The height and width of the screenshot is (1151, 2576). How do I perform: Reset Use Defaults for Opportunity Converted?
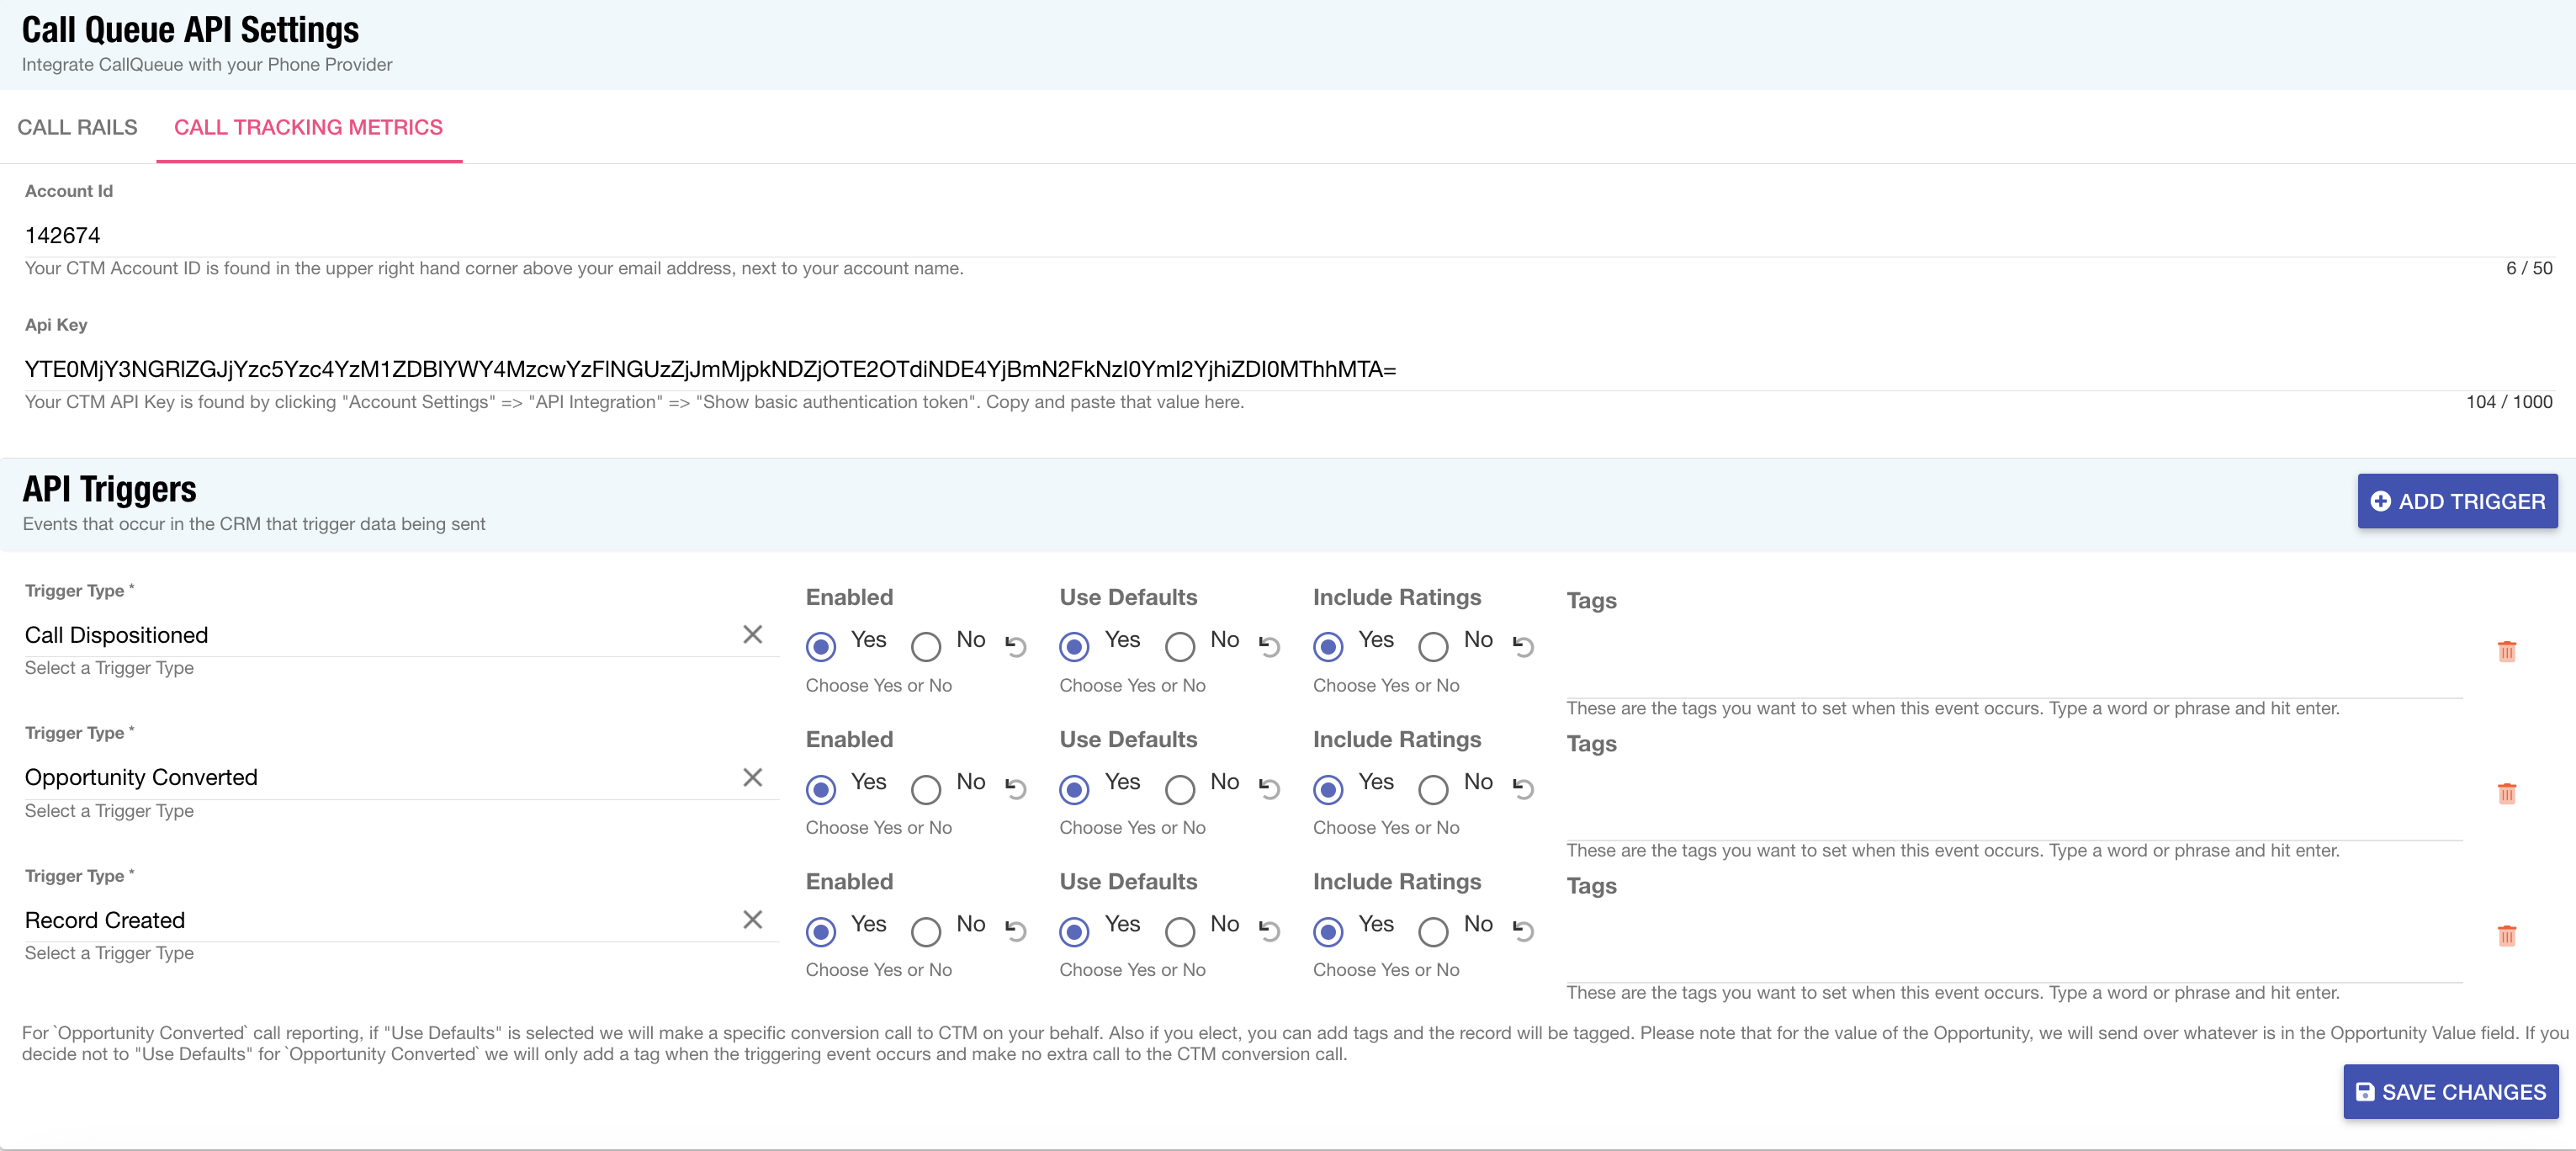[x=1270, y=788]
